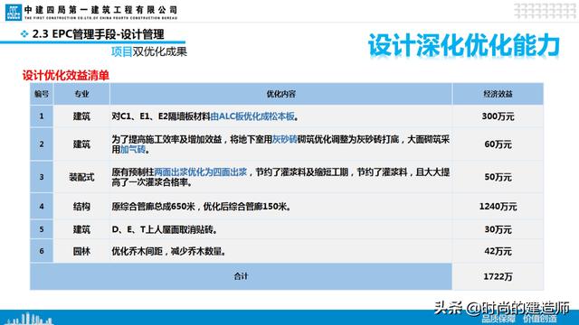Click the '结构' cell

pos(81,207)
